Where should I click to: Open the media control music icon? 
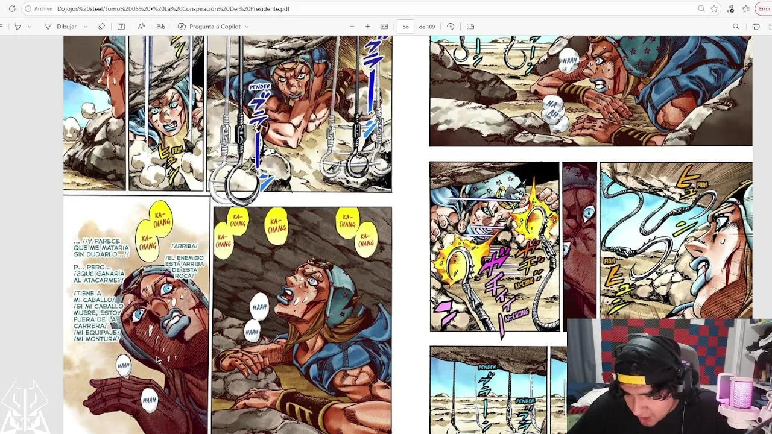tap(730, 9)
